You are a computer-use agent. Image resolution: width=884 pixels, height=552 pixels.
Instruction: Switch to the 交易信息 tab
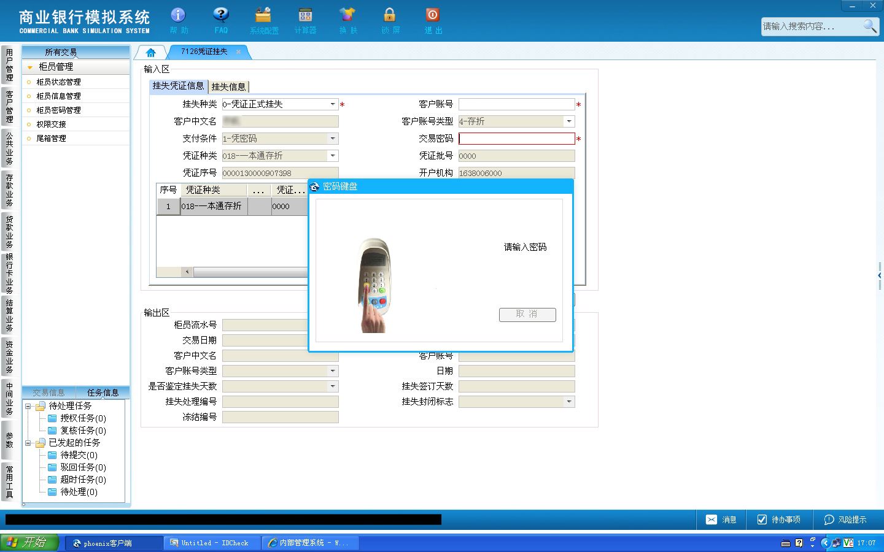click(x=48, y=393)
